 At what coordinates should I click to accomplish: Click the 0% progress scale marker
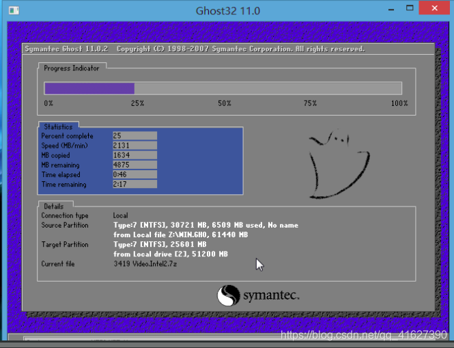point(48,103)
